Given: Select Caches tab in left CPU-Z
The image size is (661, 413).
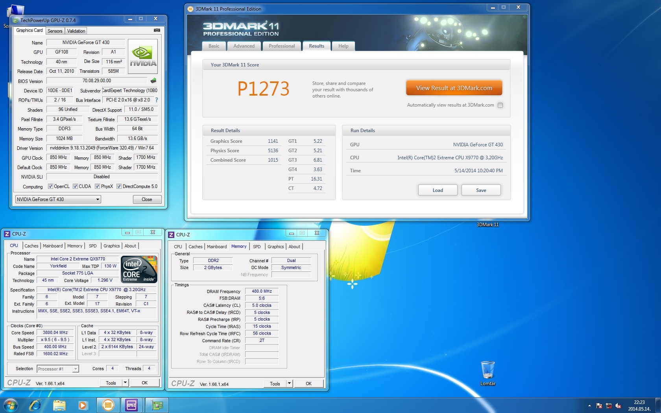Looking at the screenshot, I should tap(31, 246).
